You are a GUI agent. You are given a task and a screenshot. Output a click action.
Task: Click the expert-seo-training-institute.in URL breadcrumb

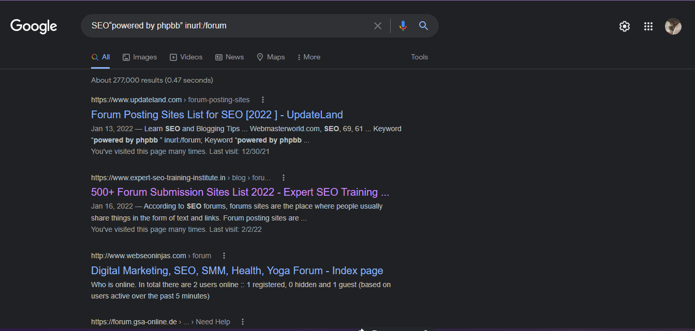click(181, 178)
